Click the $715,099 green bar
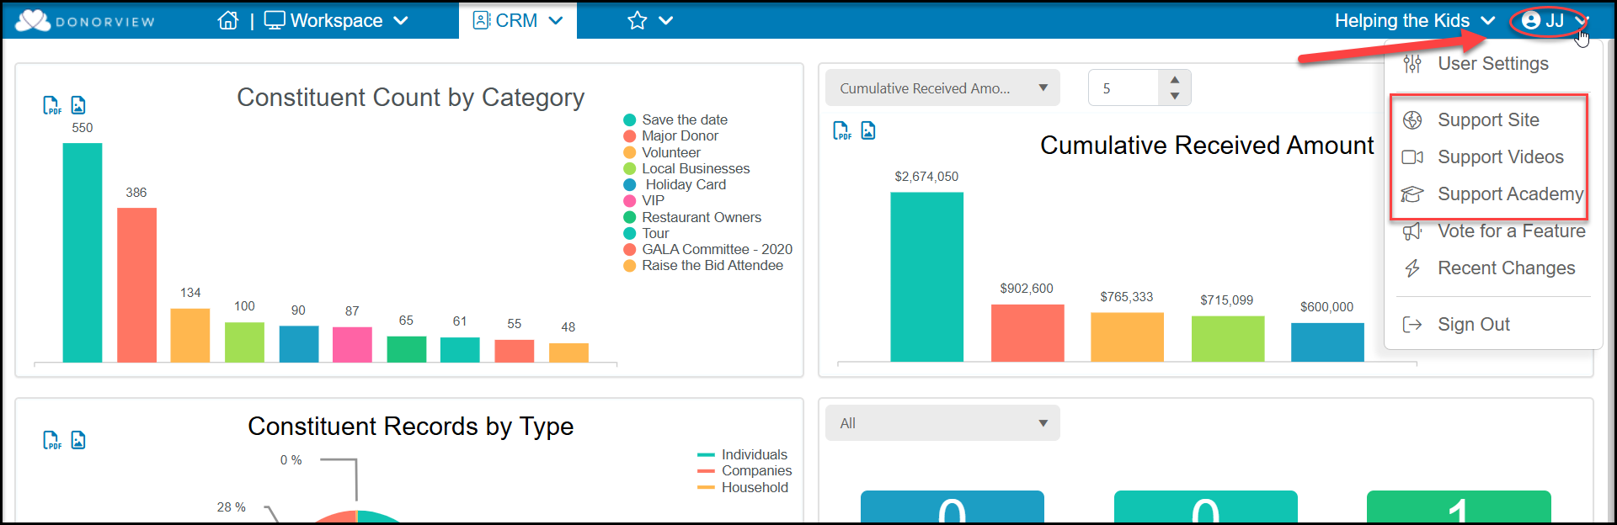The height and width of the screenshot is (525, 1617). click(x=1228, y=339)
